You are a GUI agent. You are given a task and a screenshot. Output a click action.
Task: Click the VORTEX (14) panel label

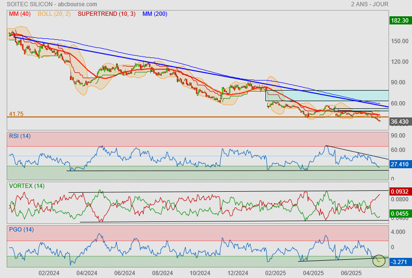(27, 186)
